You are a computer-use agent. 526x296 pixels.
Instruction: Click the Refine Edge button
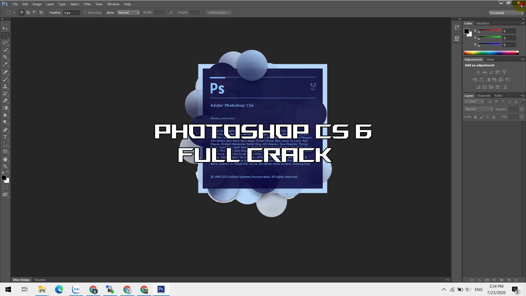(219, 13)
